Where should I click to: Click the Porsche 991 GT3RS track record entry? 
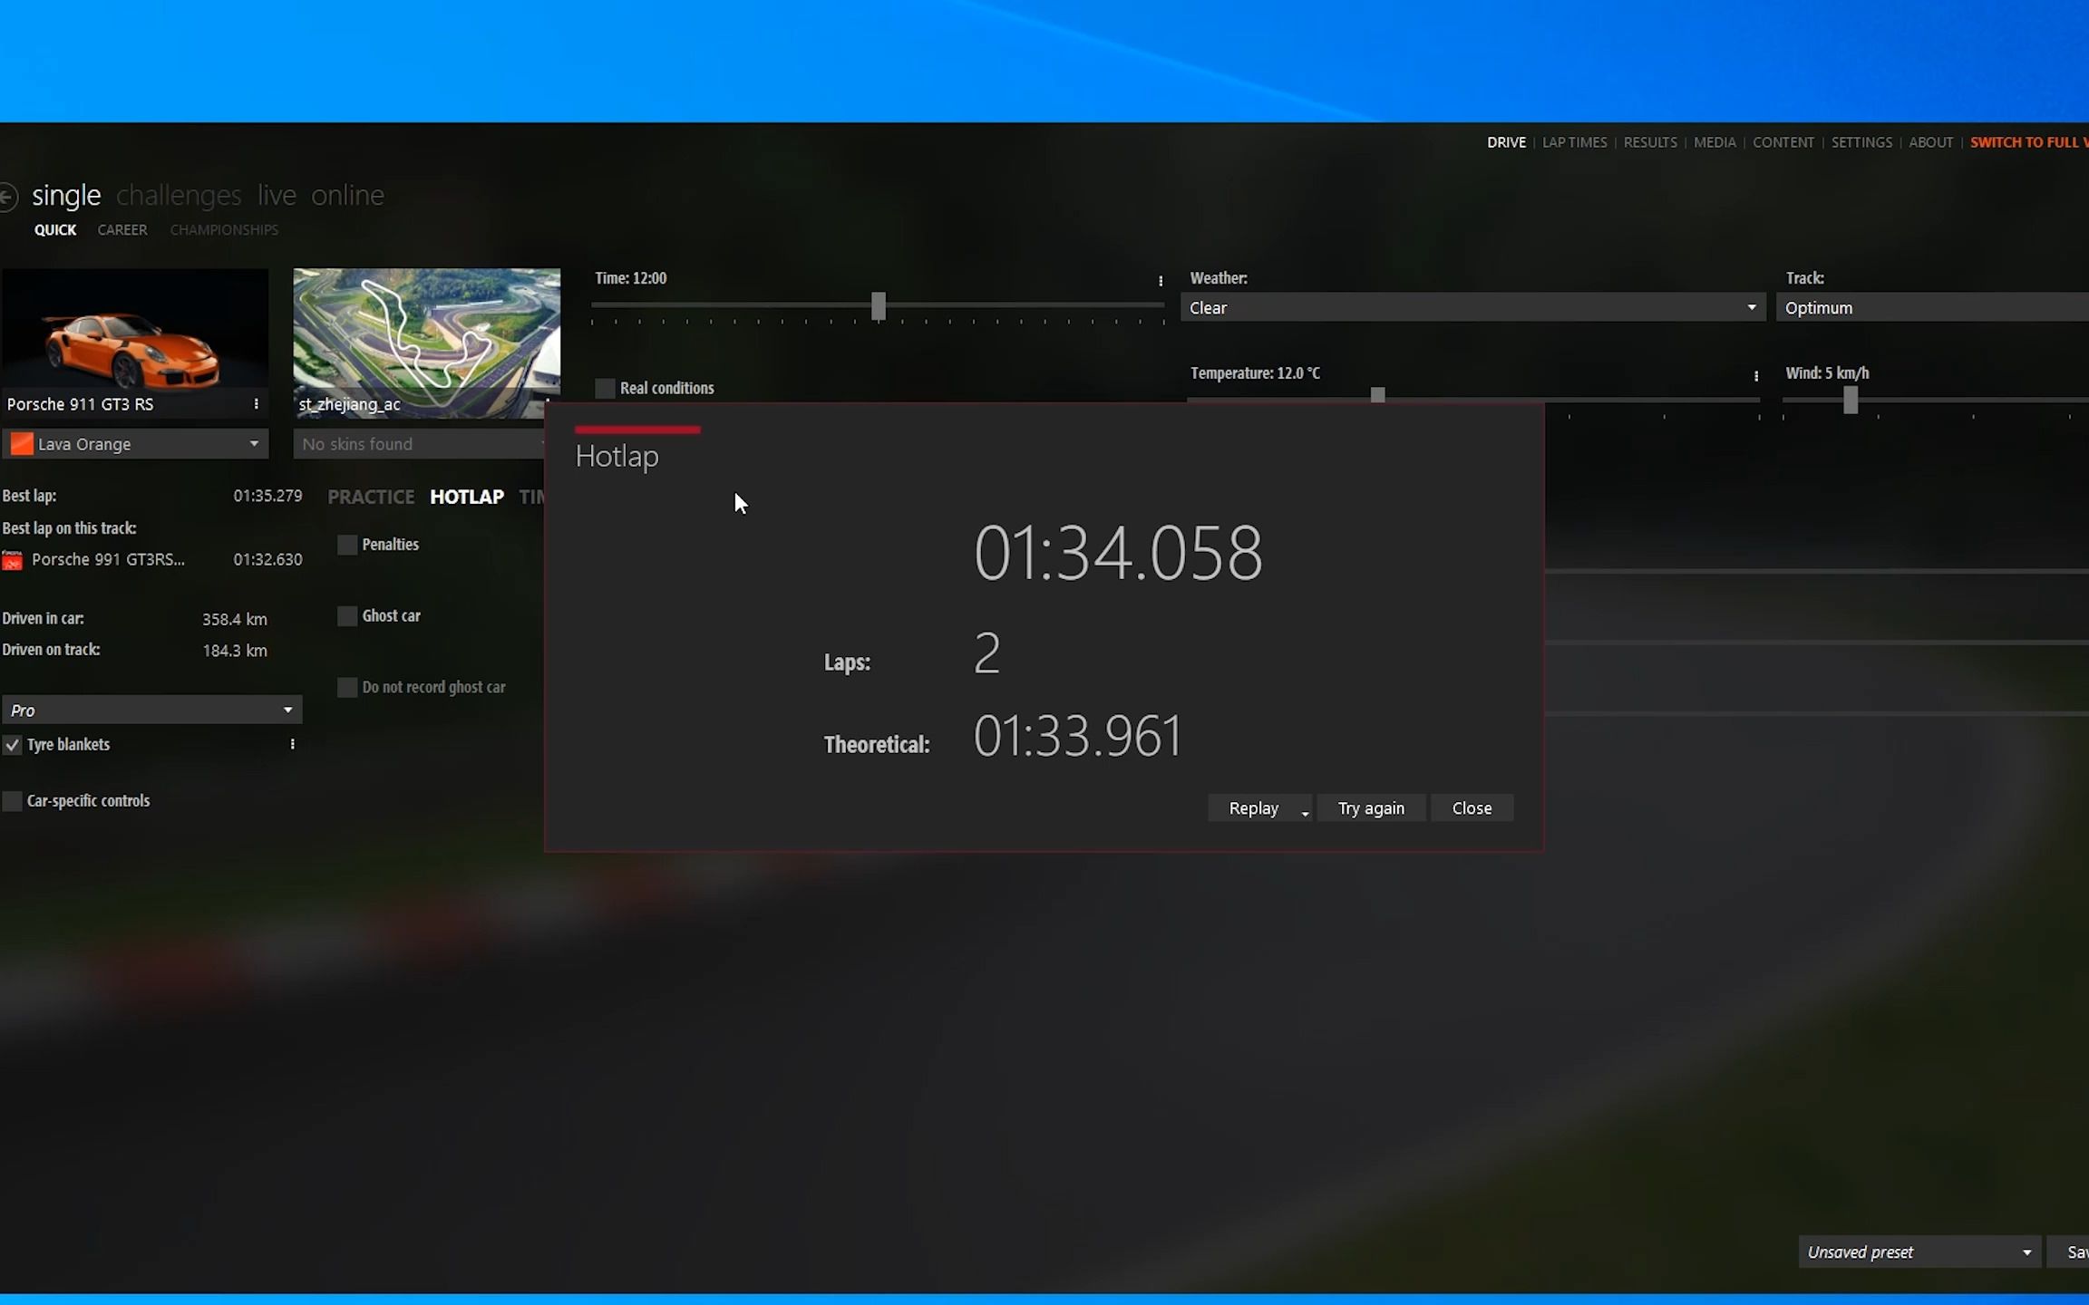click(x=108, y=560)
